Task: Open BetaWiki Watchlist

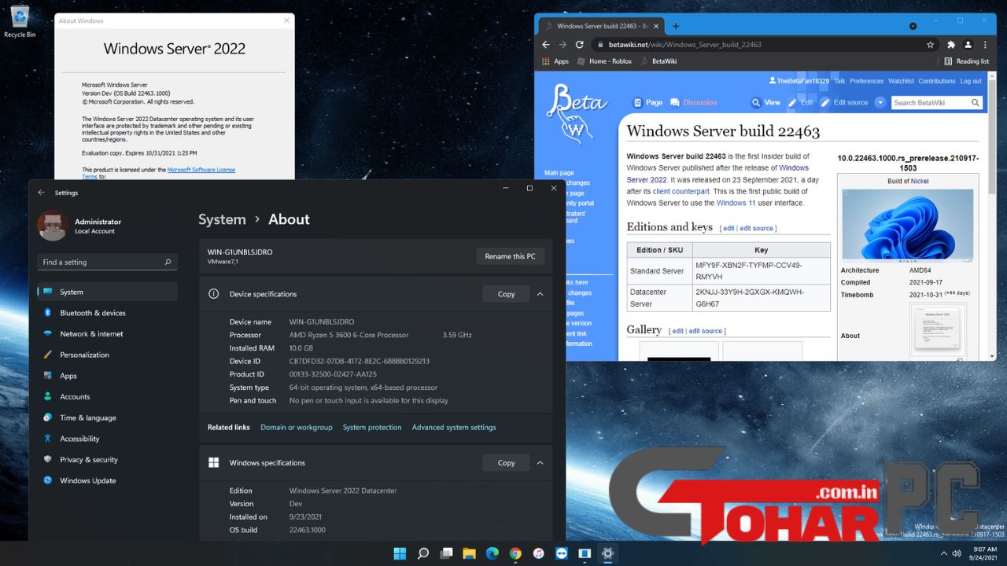Action: [x=901, y=81]
